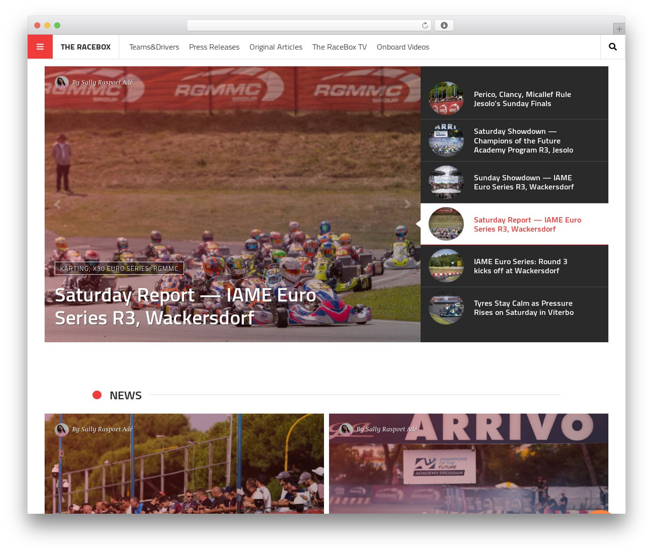Open ARRIVO news card image
The width and height of the screenshot is (653, 553).
[468, 464]
